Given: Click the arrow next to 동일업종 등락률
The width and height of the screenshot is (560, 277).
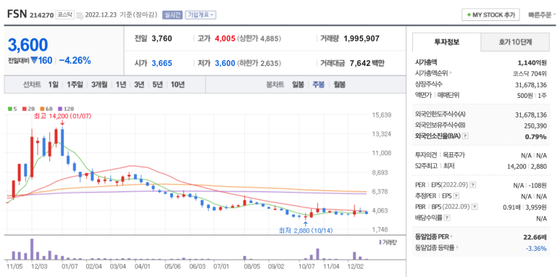Looking at the screenshot, I should click(x=457, y=247).
